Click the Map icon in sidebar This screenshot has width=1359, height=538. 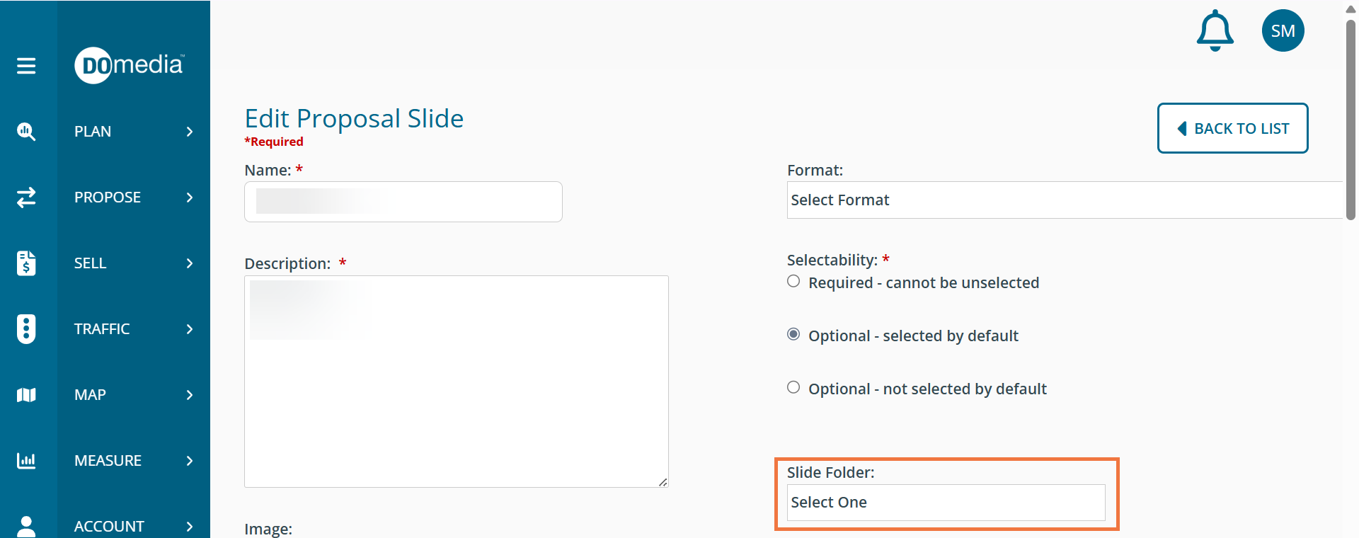click(26, 395)
